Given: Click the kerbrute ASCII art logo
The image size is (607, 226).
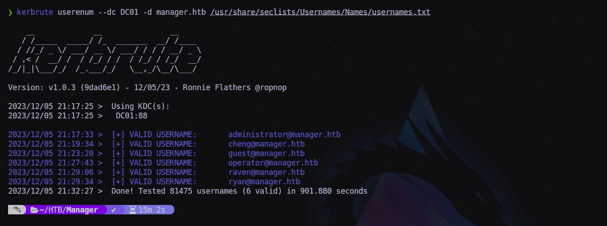Looking at the screenshot, I should click(104, 52).
